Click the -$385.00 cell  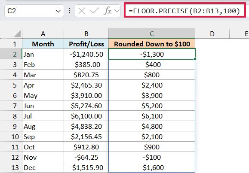pyautogui.click(x=86, y=64)
